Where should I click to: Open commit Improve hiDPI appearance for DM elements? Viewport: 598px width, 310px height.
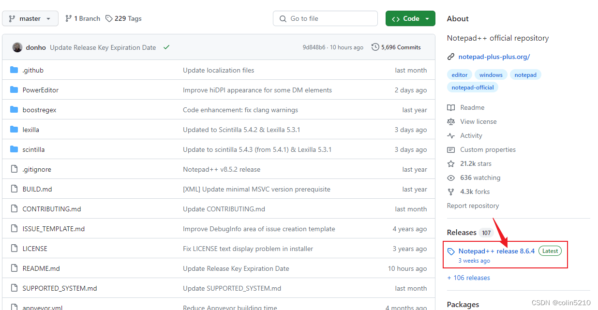coord(257,90)
